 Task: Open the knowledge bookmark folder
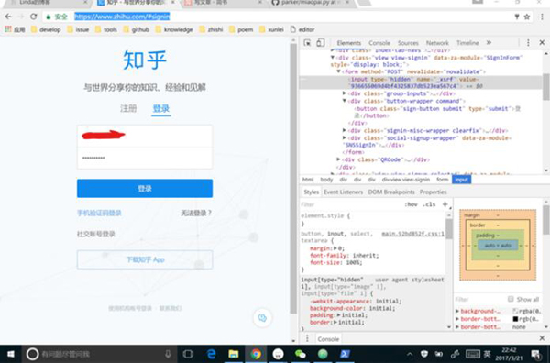pos(174,30)
